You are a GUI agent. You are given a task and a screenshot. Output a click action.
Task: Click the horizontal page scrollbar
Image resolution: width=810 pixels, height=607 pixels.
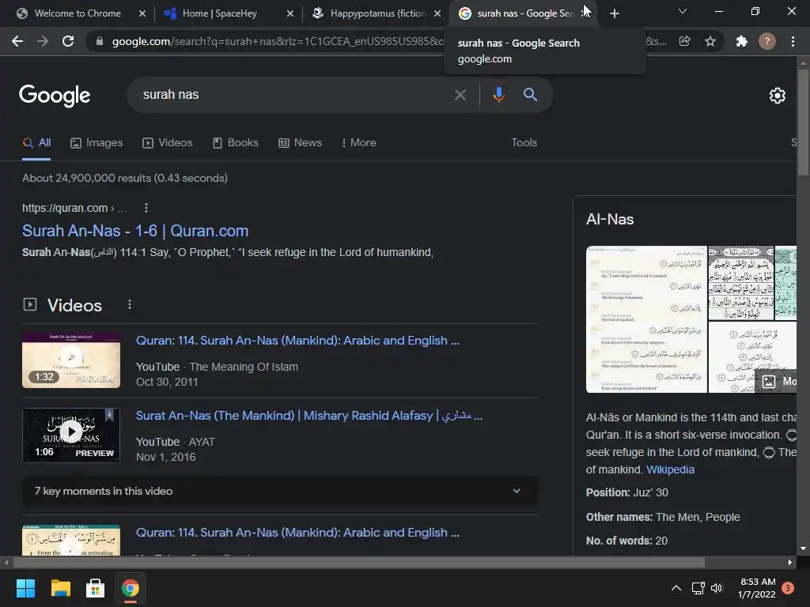click(358, 563)
